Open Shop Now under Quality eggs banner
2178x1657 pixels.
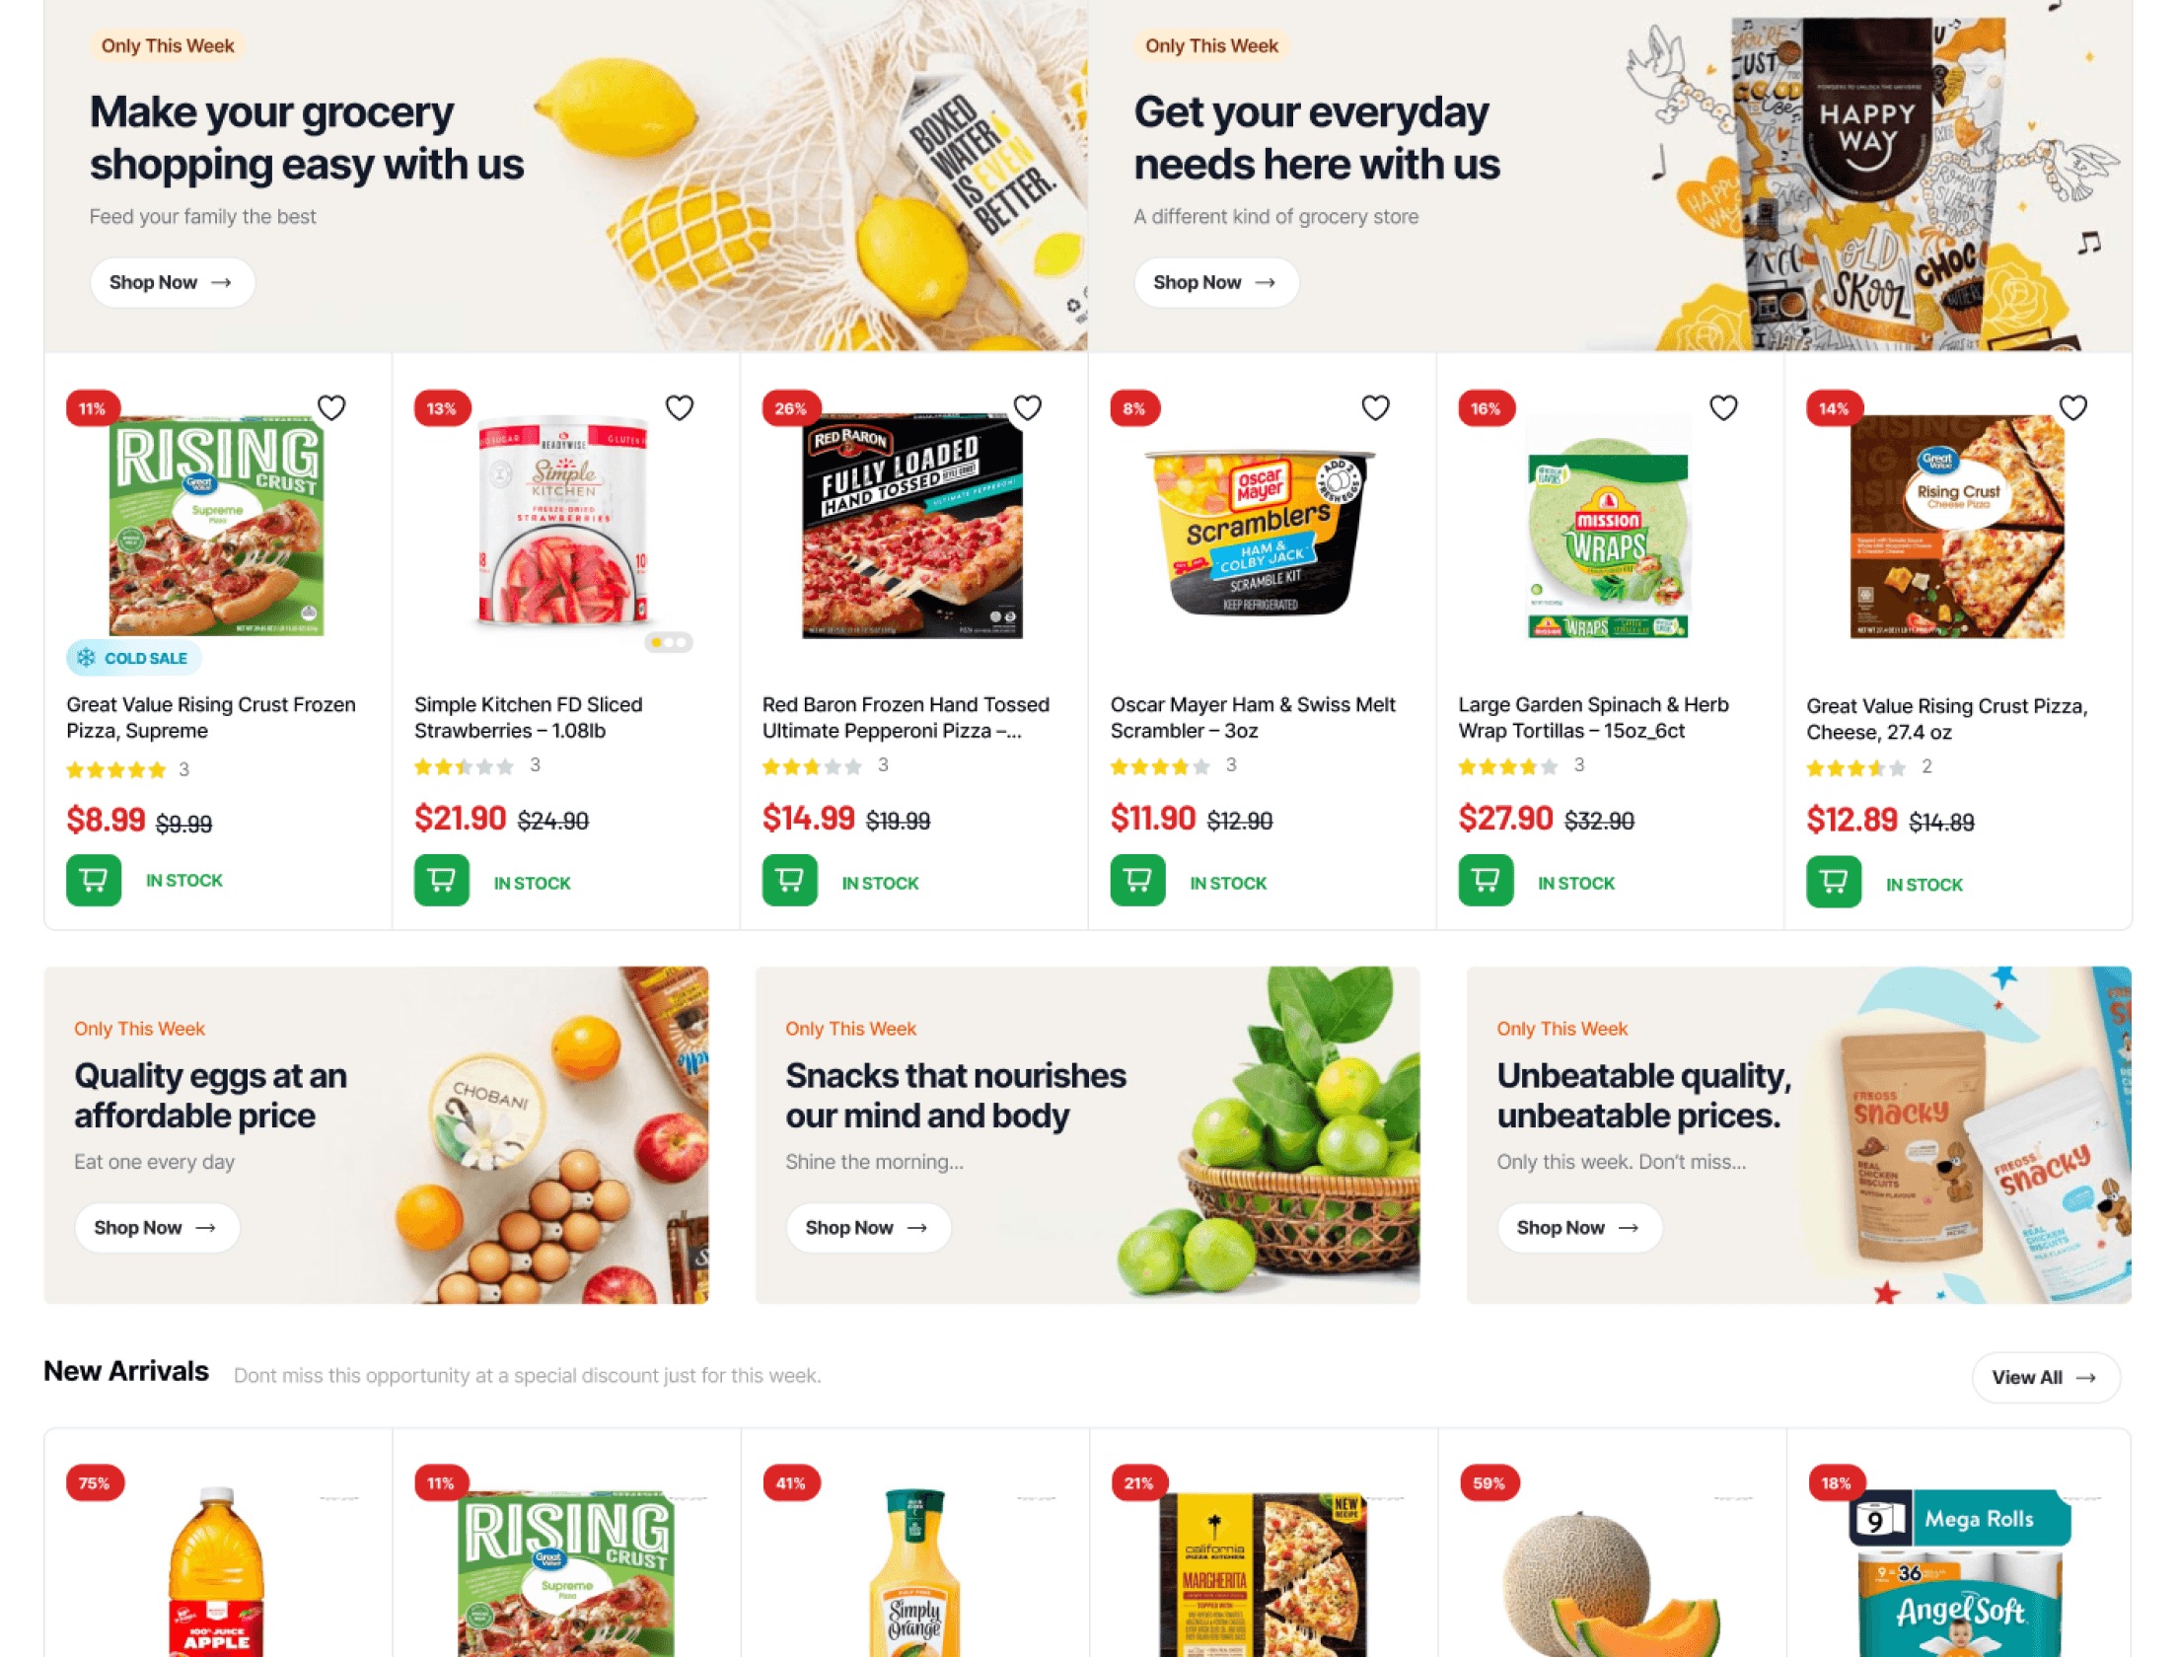pos(157,1228)
